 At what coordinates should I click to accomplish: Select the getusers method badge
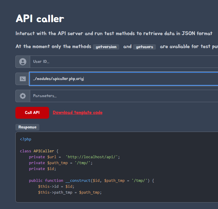tap(144, 47)
